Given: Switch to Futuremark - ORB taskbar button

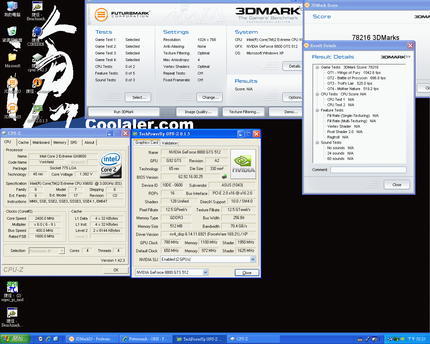Looking at the screenshot, I should (x=146, y=339).
